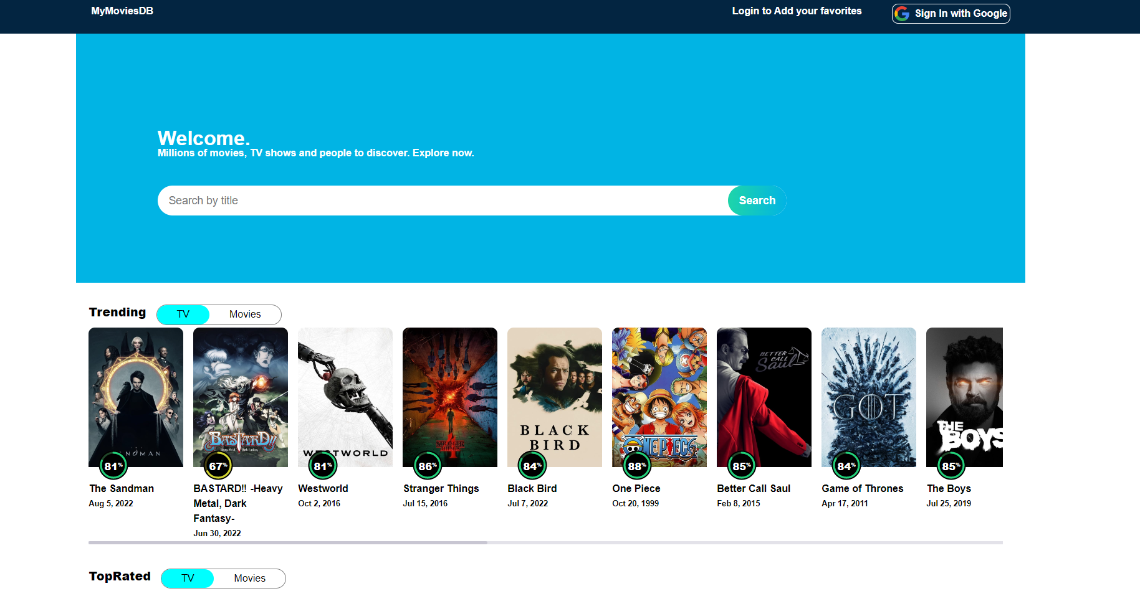This screenshot has width=1140, height=591.
Task: Click 'Login to Add your favorites' text
Action: tap(797, 11)
